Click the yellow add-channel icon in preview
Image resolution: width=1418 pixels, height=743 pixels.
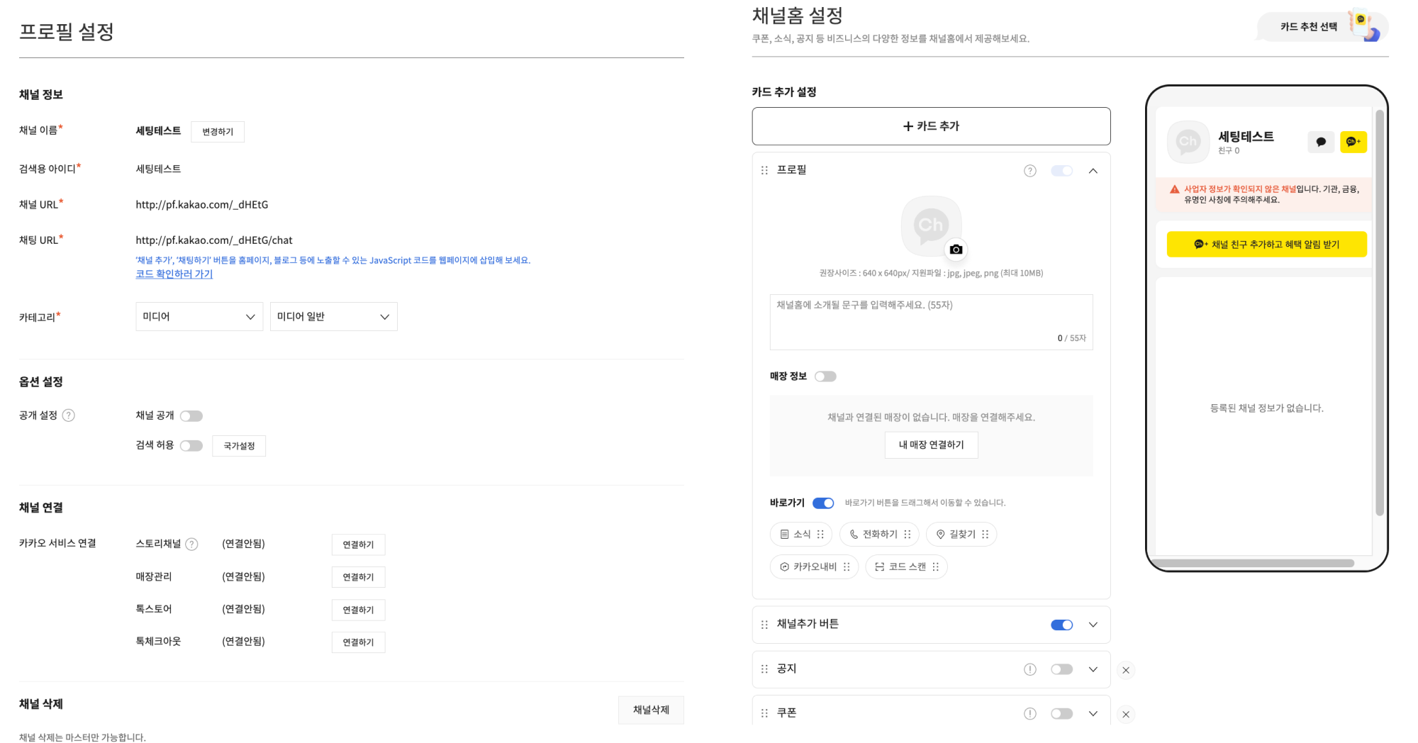click(x=1353, y=142)
